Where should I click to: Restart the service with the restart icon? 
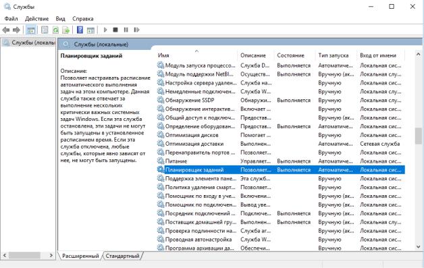coord(136,30)
